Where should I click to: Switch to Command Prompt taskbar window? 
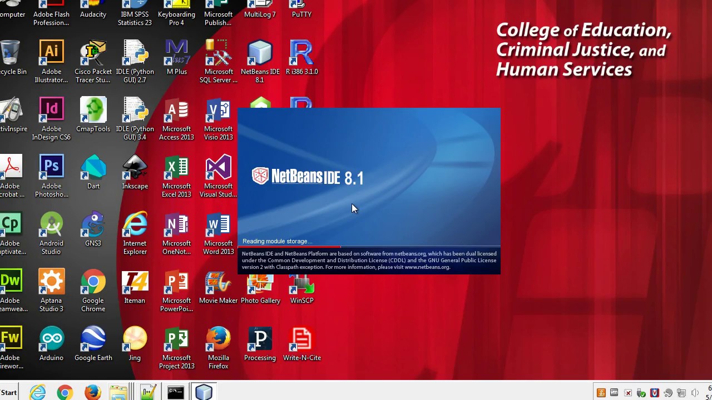pos(175,392)
